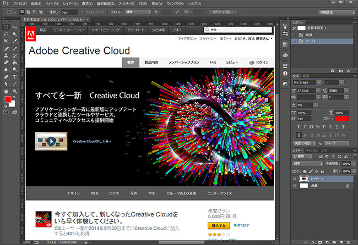Open the イメージ(I) menu
Viewport: 358px width, 245px height.
pyautogui.click(x=52, y=4)
